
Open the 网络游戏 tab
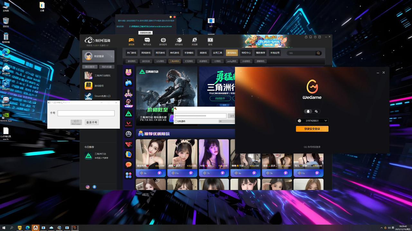click(146, 53)
